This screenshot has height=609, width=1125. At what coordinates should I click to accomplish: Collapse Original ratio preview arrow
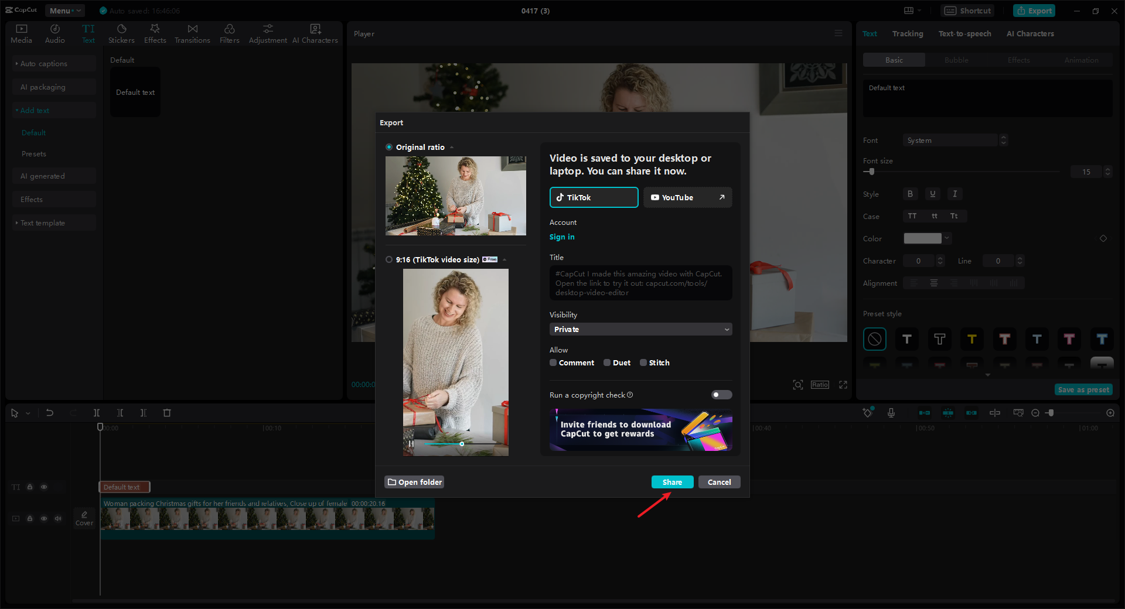coord(452,148)
